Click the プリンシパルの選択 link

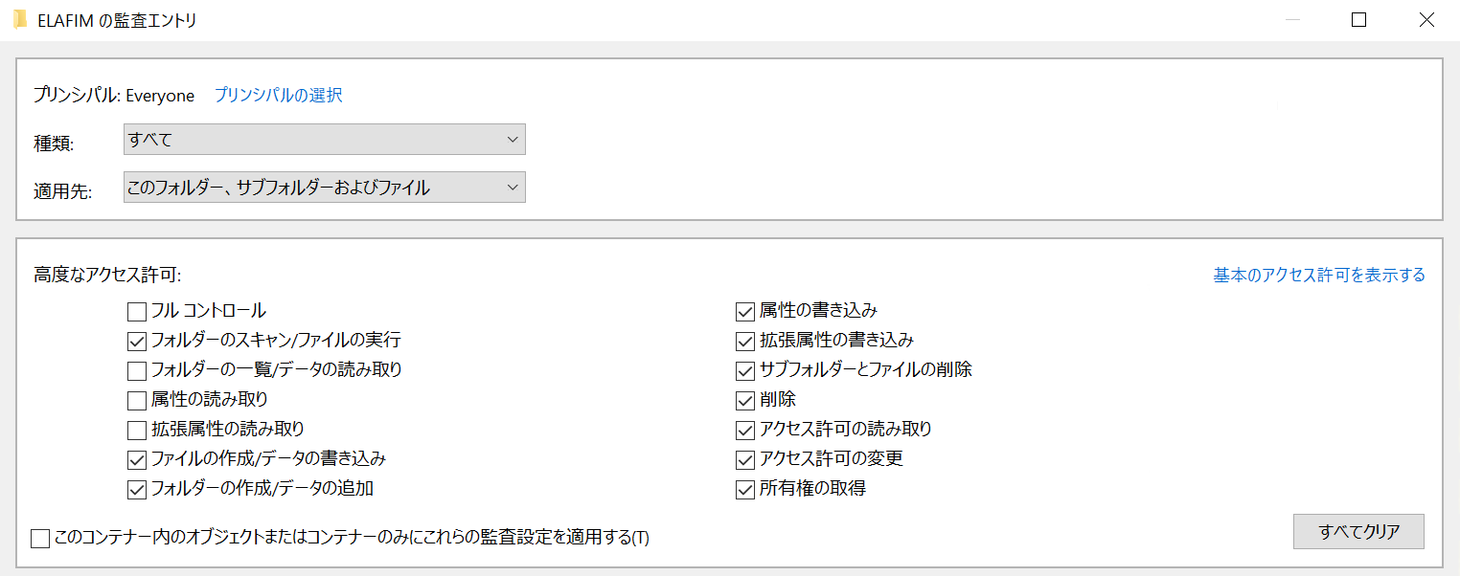(278, 95)
